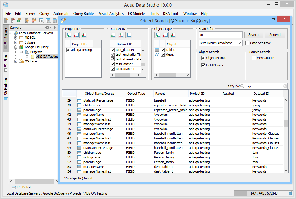296x199 pixels.
Task: Uncheck the testDataset1 checkbox
Action: (x=113, y=69)
